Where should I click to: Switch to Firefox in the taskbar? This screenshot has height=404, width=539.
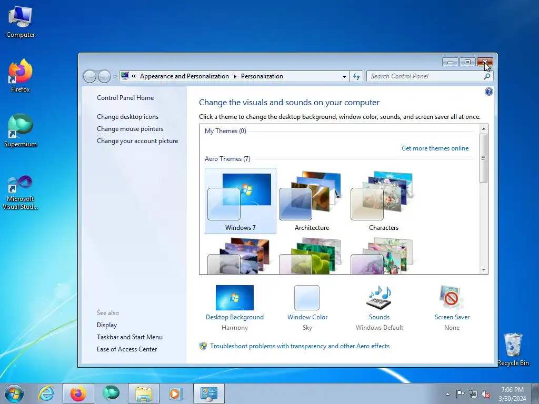(x=78, y=393)
